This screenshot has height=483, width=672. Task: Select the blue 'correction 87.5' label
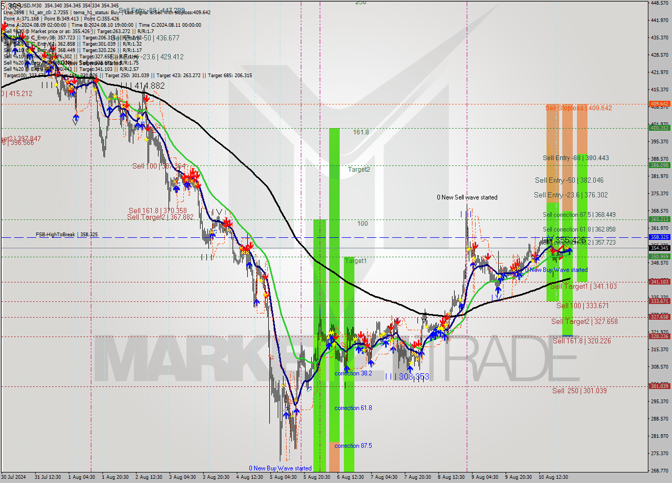tap(353, 446)
